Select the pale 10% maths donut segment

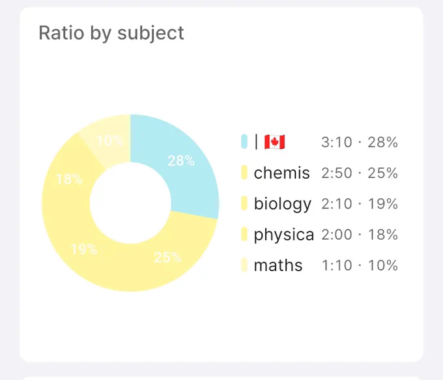(110, 139)
